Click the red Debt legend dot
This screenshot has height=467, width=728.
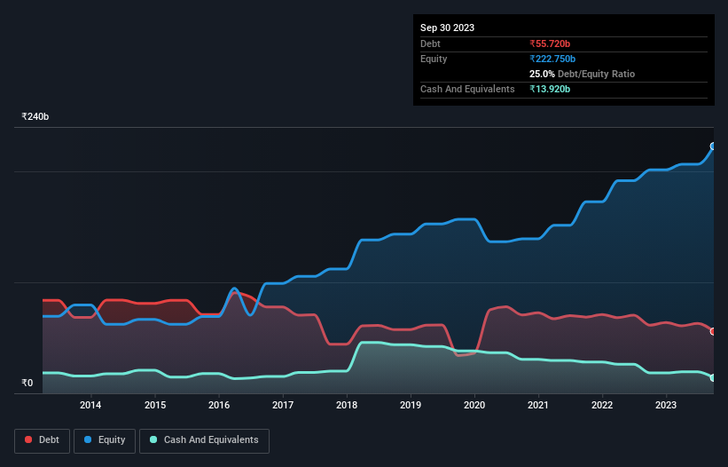click(28, 439)
